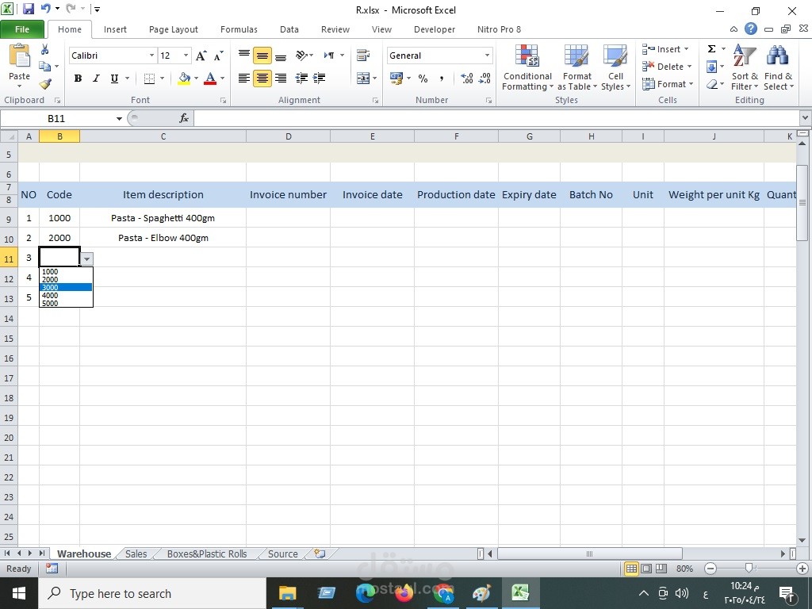Click the Insert Function fx icon

point(184,119)
